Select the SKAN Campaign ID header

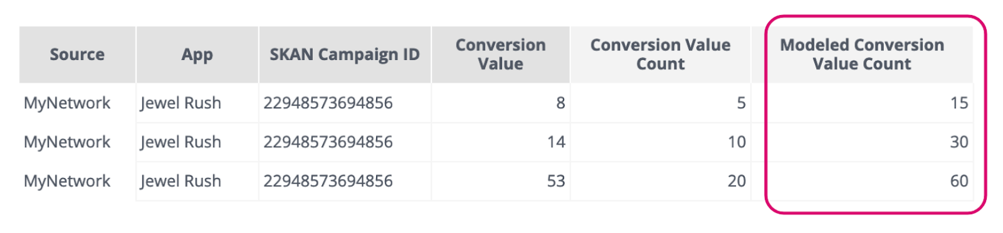(345, 54)
